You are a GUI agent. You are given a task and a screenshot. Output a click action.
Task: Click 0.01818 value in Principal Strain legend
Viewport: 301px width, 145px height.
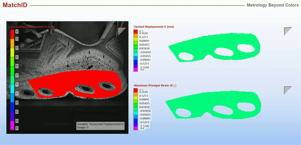point(144,107)
